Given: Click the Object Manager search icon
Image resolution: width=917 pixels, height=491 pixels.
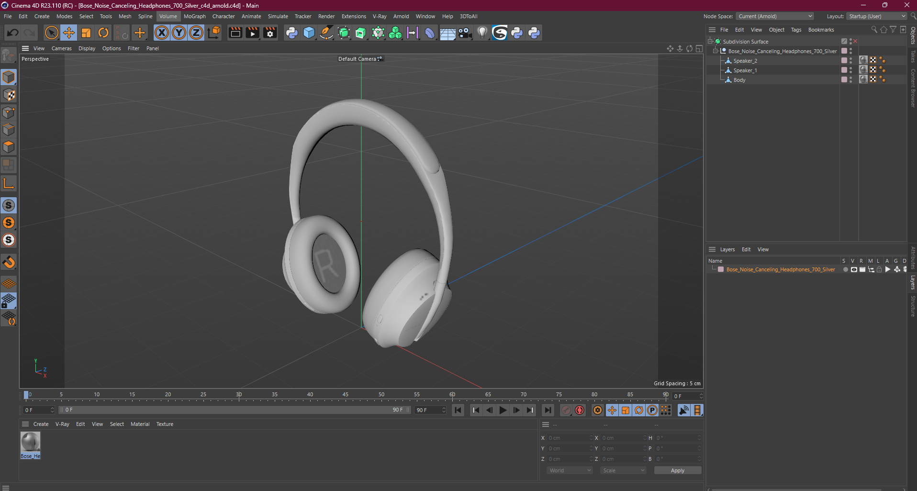Looking at the screenshot, I should (x=874, y=30).
